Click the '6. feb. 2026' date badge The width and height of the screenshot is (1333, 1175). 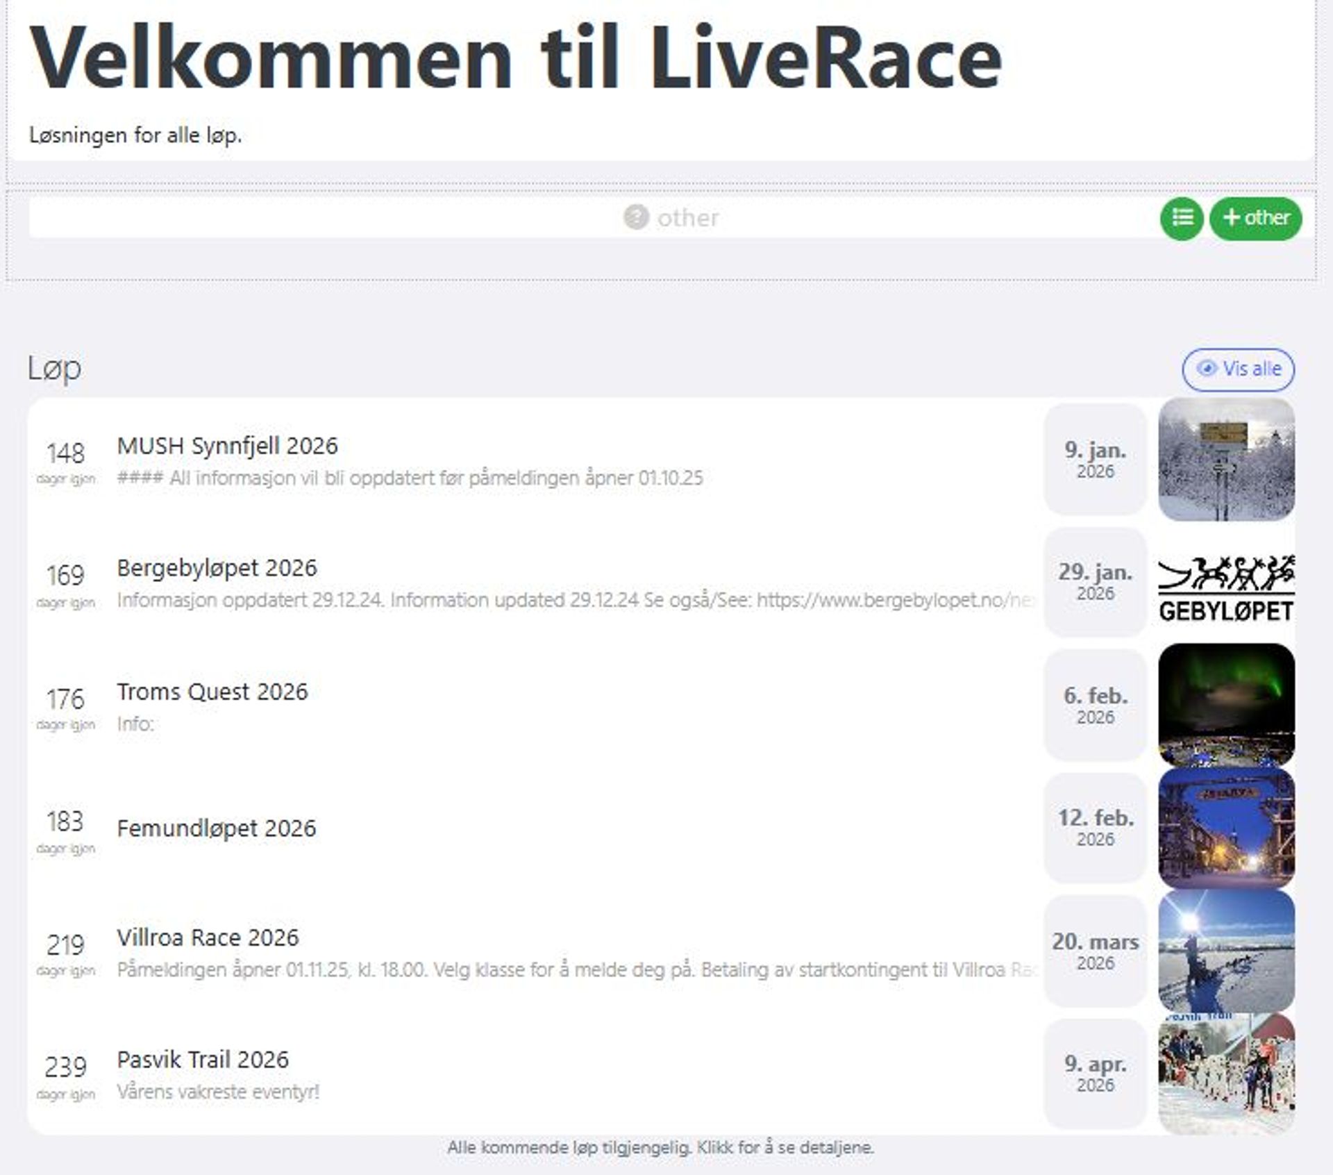(1095, 705)
